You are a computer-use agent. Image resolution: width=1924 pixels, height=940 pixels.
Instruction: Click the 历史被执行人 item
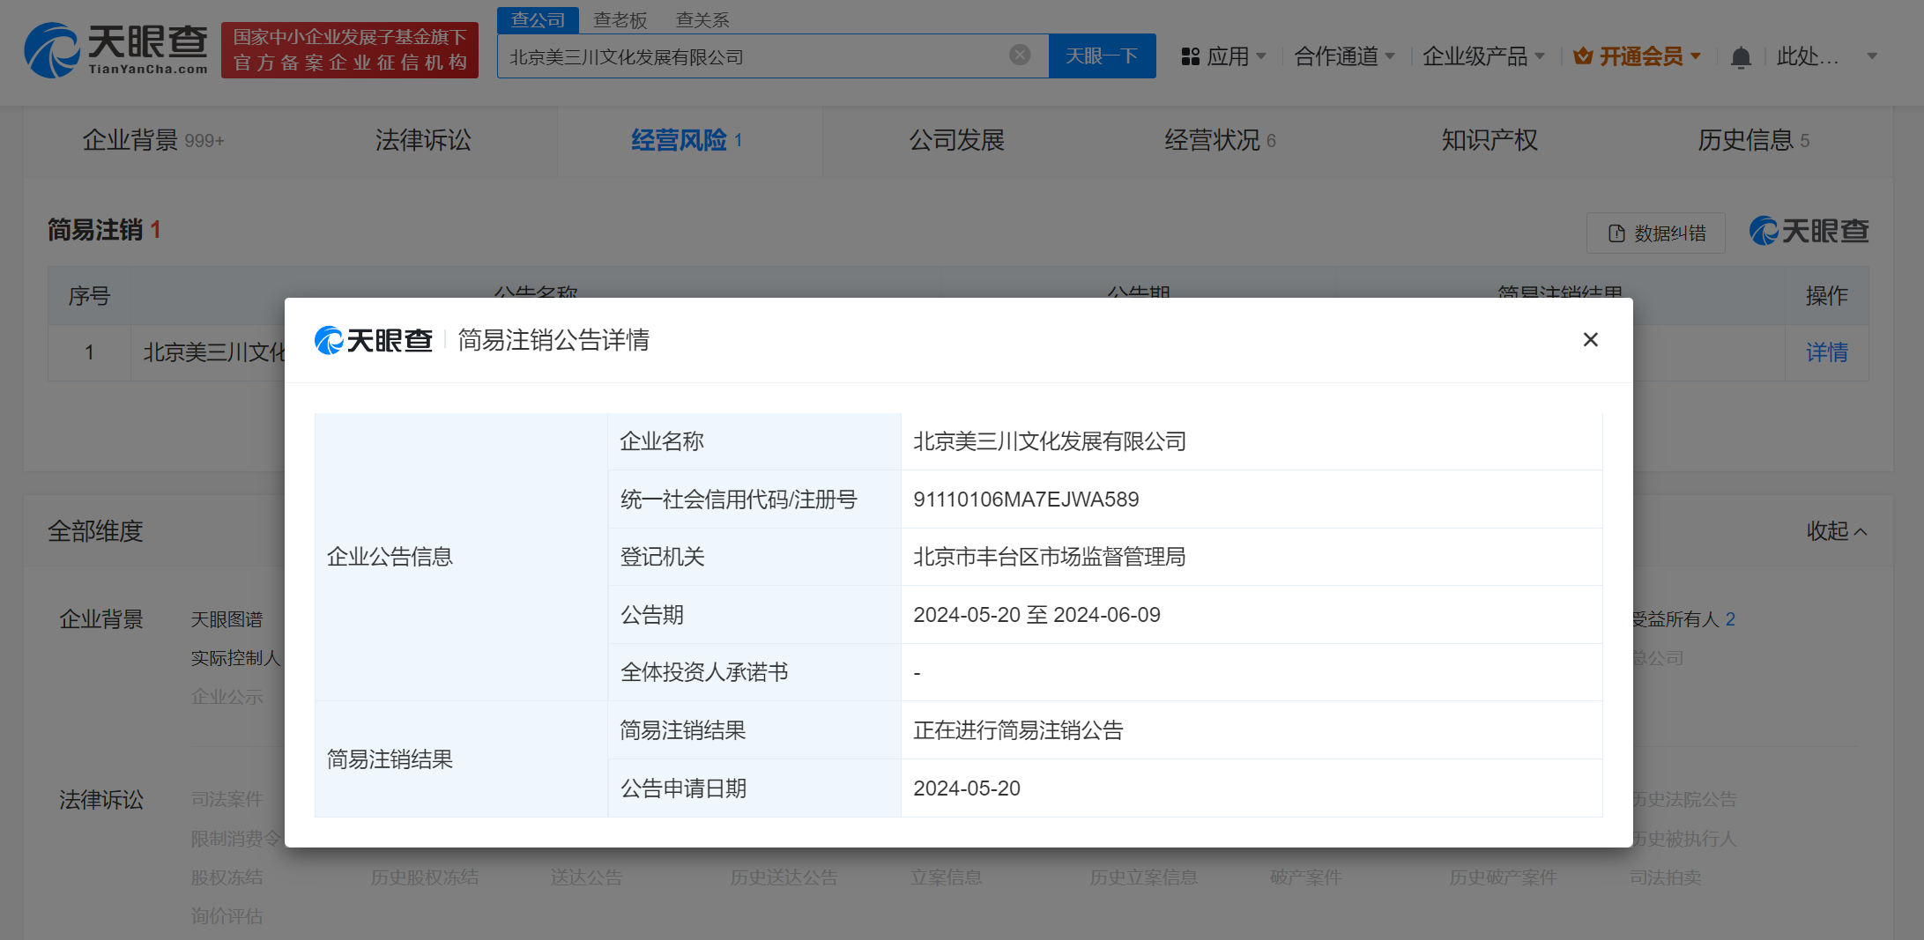[1684, 839]
